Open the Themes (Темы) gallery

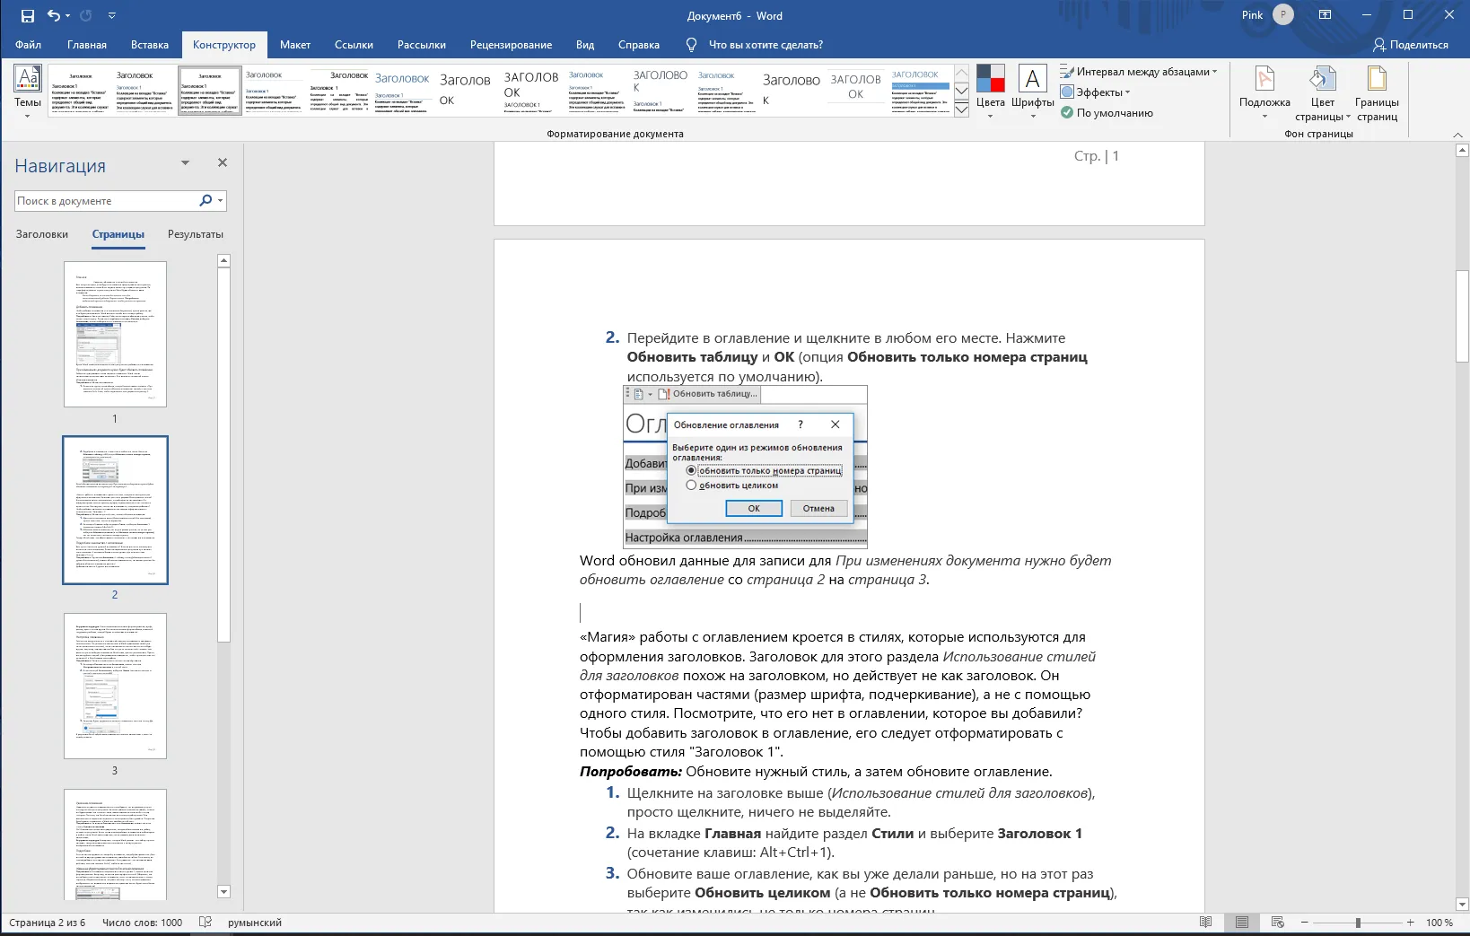click(x=28, y=90)
